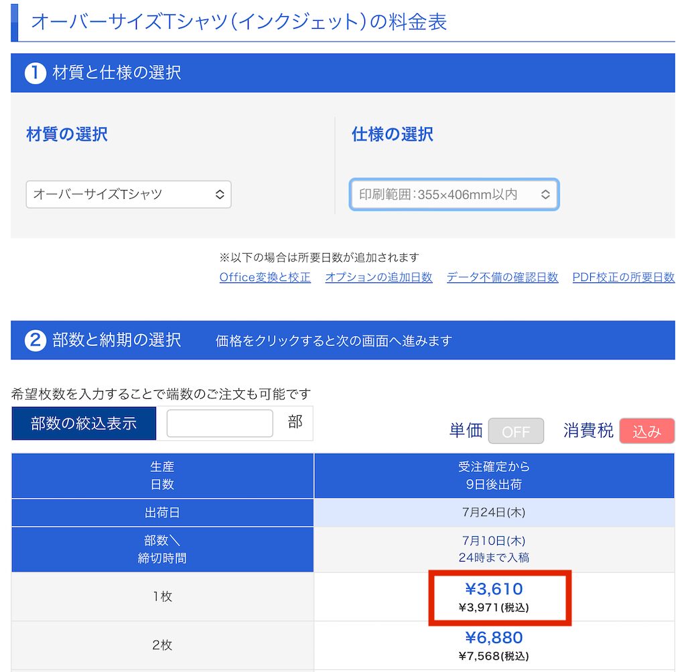The image size is (686, 672).
Task: Focus the quantity (部) input field
Action: pyautogui.click(x=220, y=423)
